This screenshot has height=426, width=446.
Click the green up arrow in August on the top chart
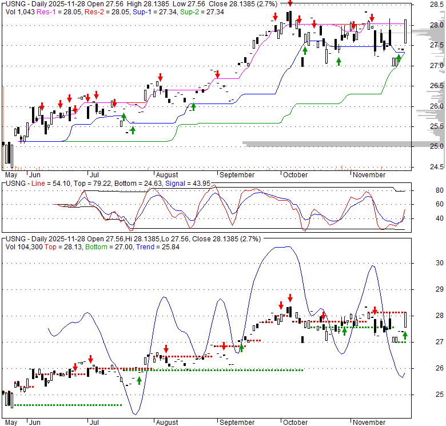193,106
